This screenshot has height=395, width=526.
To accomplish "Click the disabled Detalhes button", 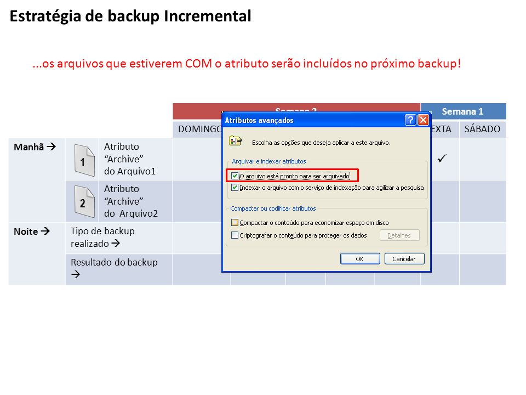I will coord(399,235).
